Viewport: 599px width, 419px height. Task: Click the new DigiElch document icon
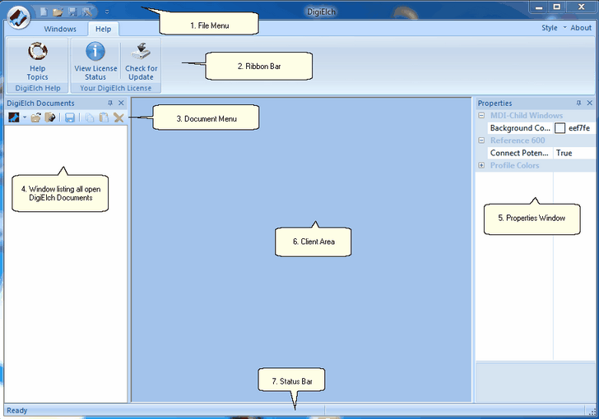click(14, 117)
